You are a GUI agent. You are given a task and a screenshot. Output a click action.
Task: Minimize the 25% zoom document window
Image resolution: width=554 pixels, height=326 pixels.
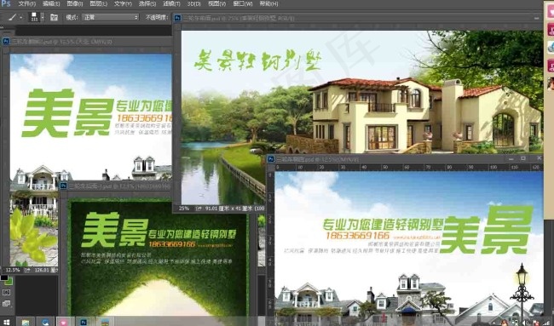pos(537,18)
